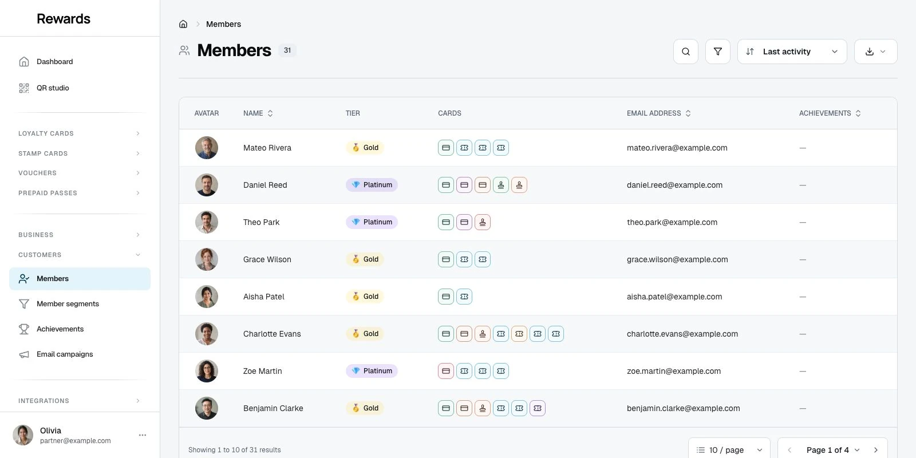Expand the Stamp Cards section
Screen dimensions: 916x458
point(80,153)
